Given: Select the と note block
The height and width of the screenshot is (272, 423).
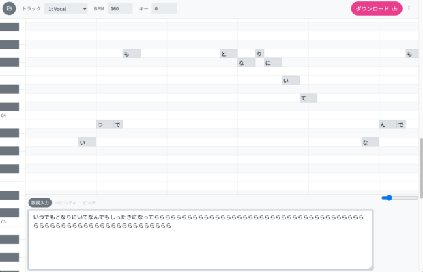Looking at the screenshot, I should point(229,53).
